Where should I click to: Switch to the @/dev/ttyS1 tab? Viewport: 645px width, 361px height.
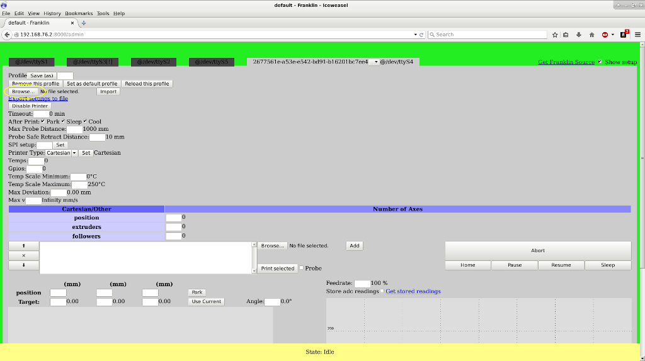pos(31,62)
